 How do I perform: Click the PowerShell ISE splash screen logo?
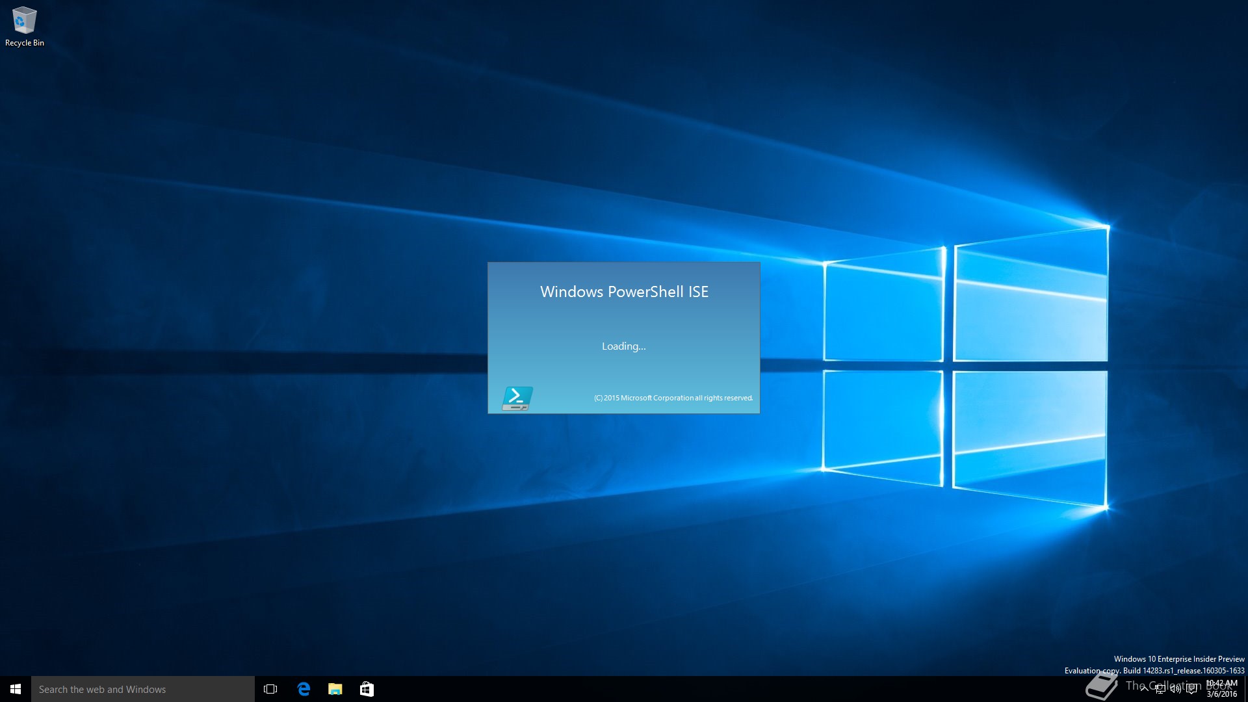tap(515, 397)
